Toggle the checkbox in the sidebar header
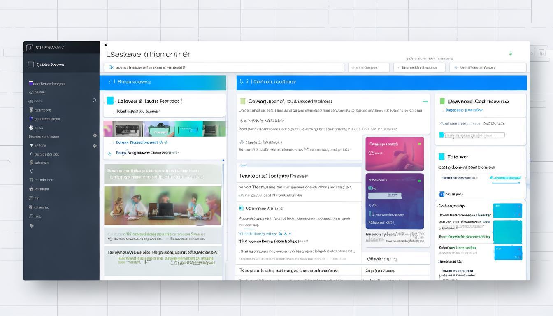553x316 pixels. pyautogui.click(x=31, y=65)
